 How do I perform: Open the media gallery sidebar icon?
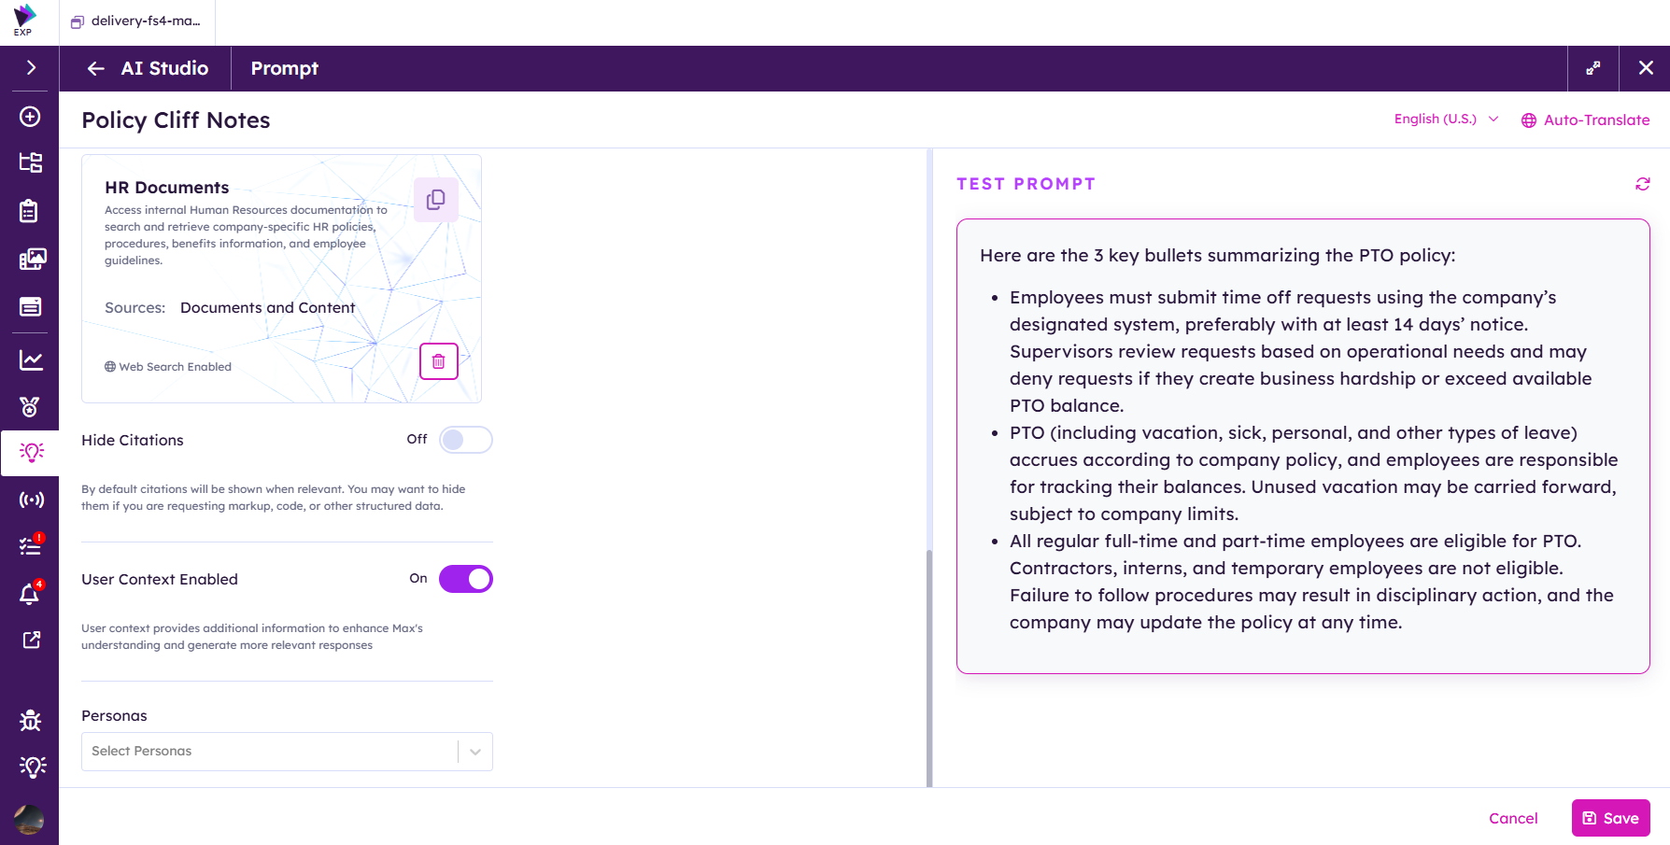click(31, 259)
